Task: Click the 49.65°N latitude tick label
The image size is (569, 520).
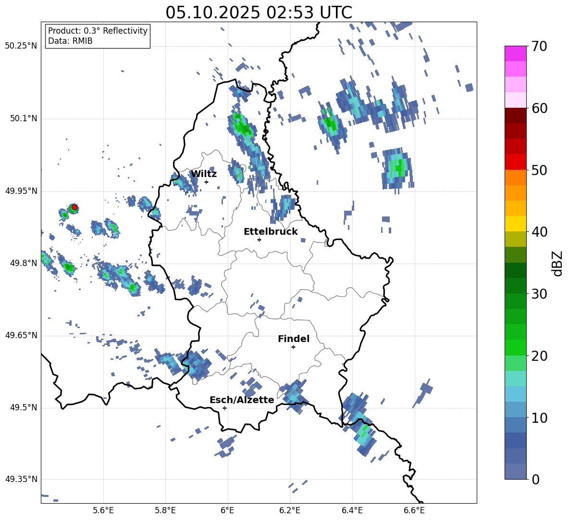Action: click(21, 335)
